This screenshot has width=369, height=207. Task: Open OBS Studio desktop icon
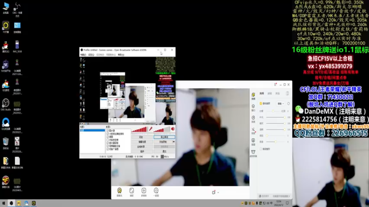coord(6,103)
